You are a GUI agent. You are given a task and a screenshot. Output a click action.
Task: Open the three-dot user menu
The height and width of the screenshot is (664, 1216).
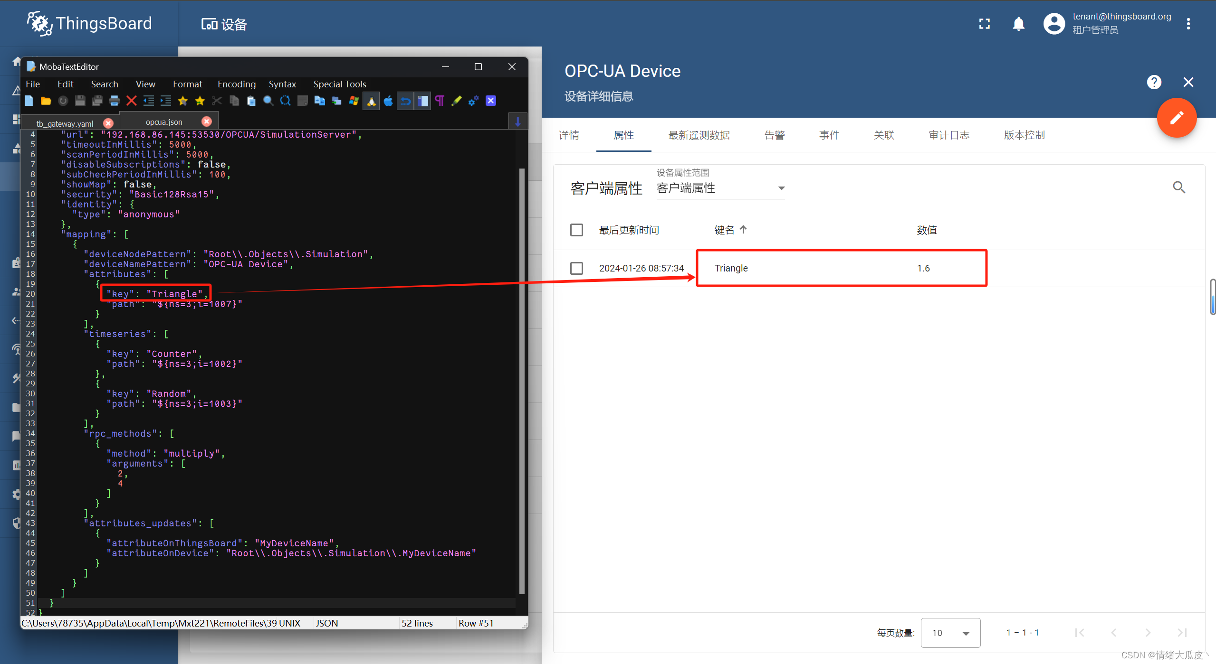1188,24
